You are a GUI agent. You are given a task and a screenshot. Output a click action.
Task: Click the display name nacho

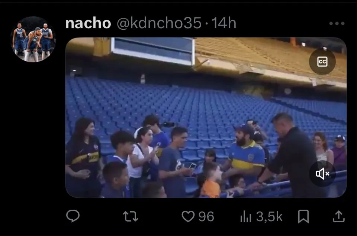88,23
